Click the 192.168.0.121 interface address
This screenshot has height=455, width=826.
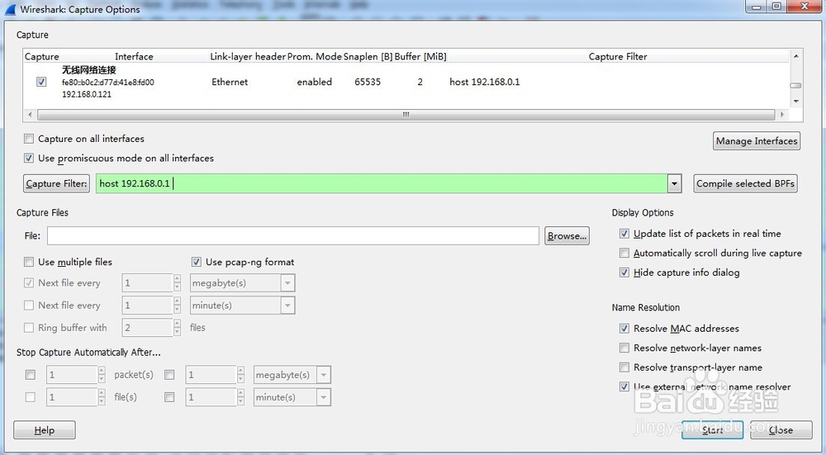[87, 94]
